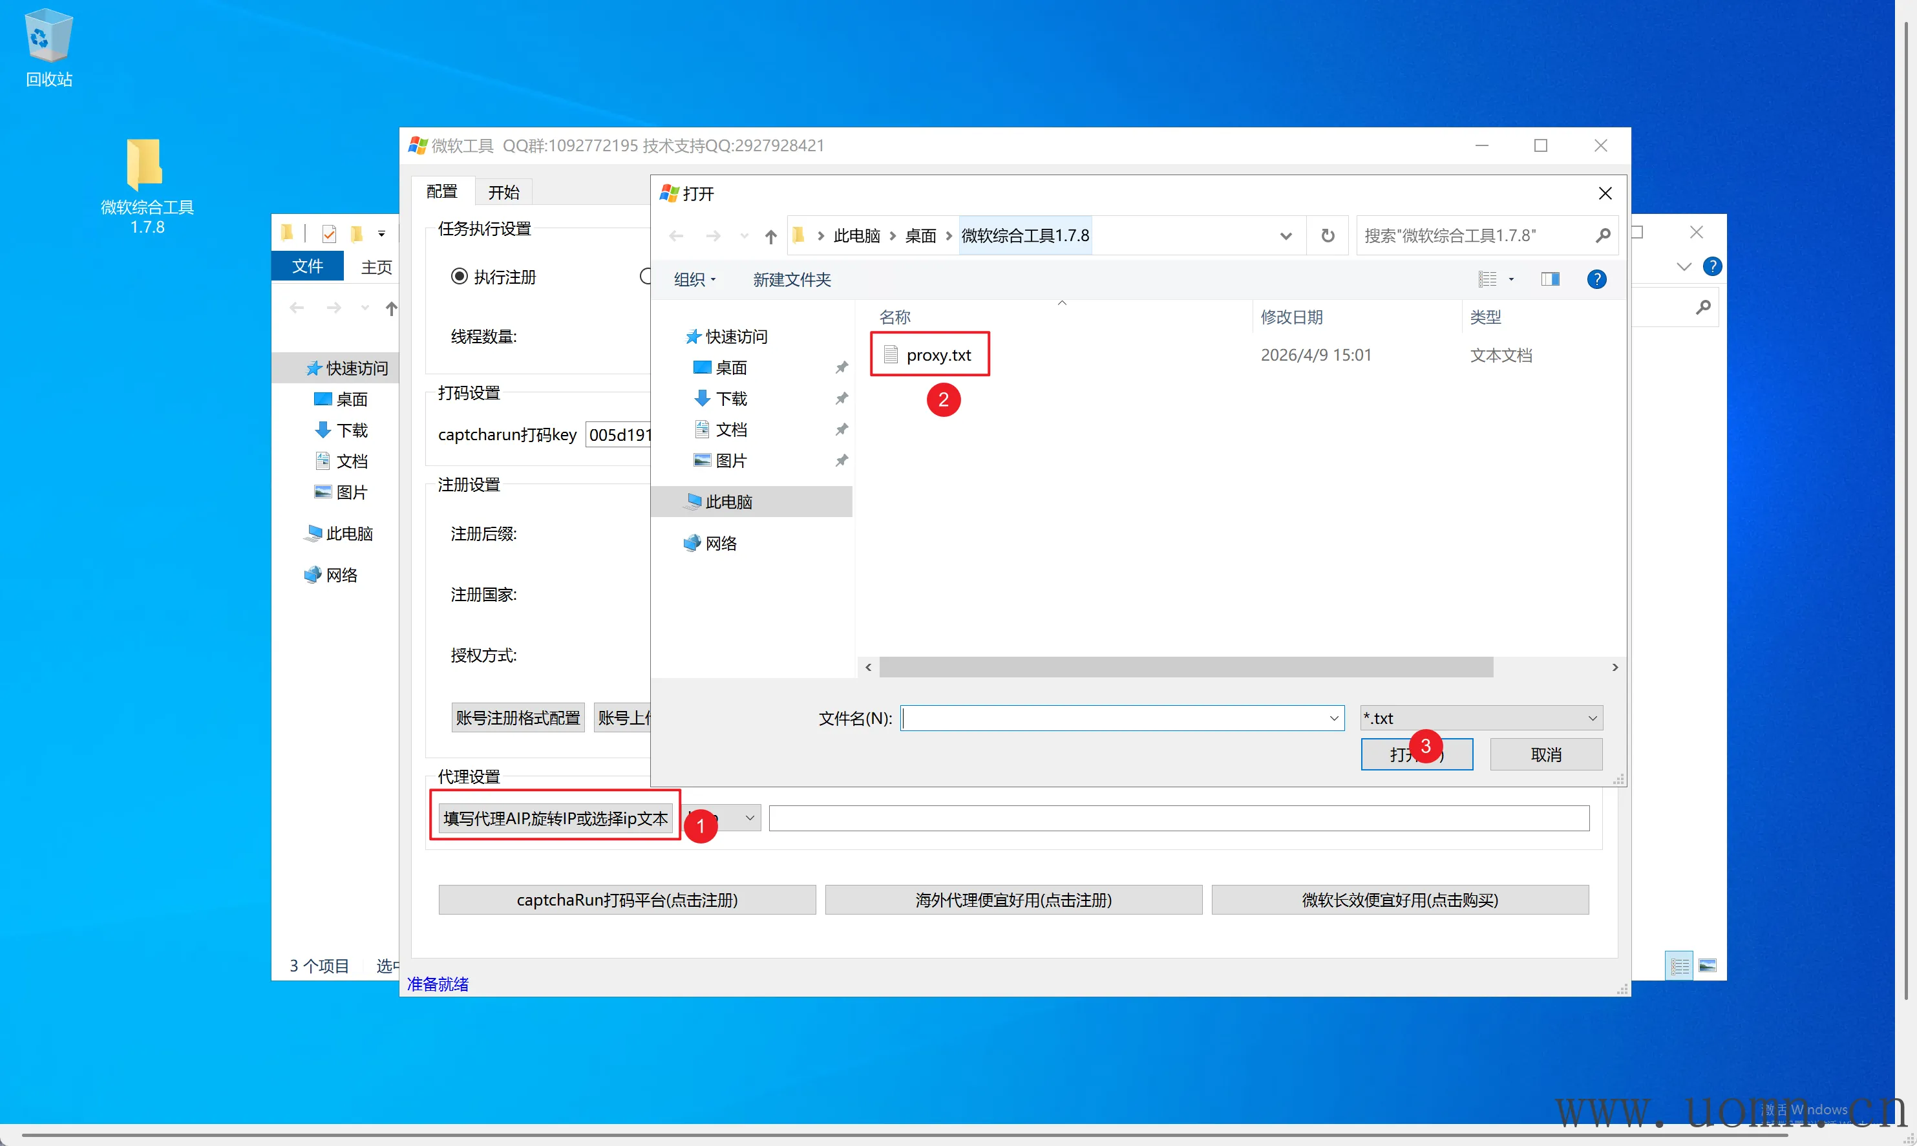Click the search magnifier icon in the dialog
Image resolution: width=1917 pixels, height=1146 pixels.
point(1602,235)
